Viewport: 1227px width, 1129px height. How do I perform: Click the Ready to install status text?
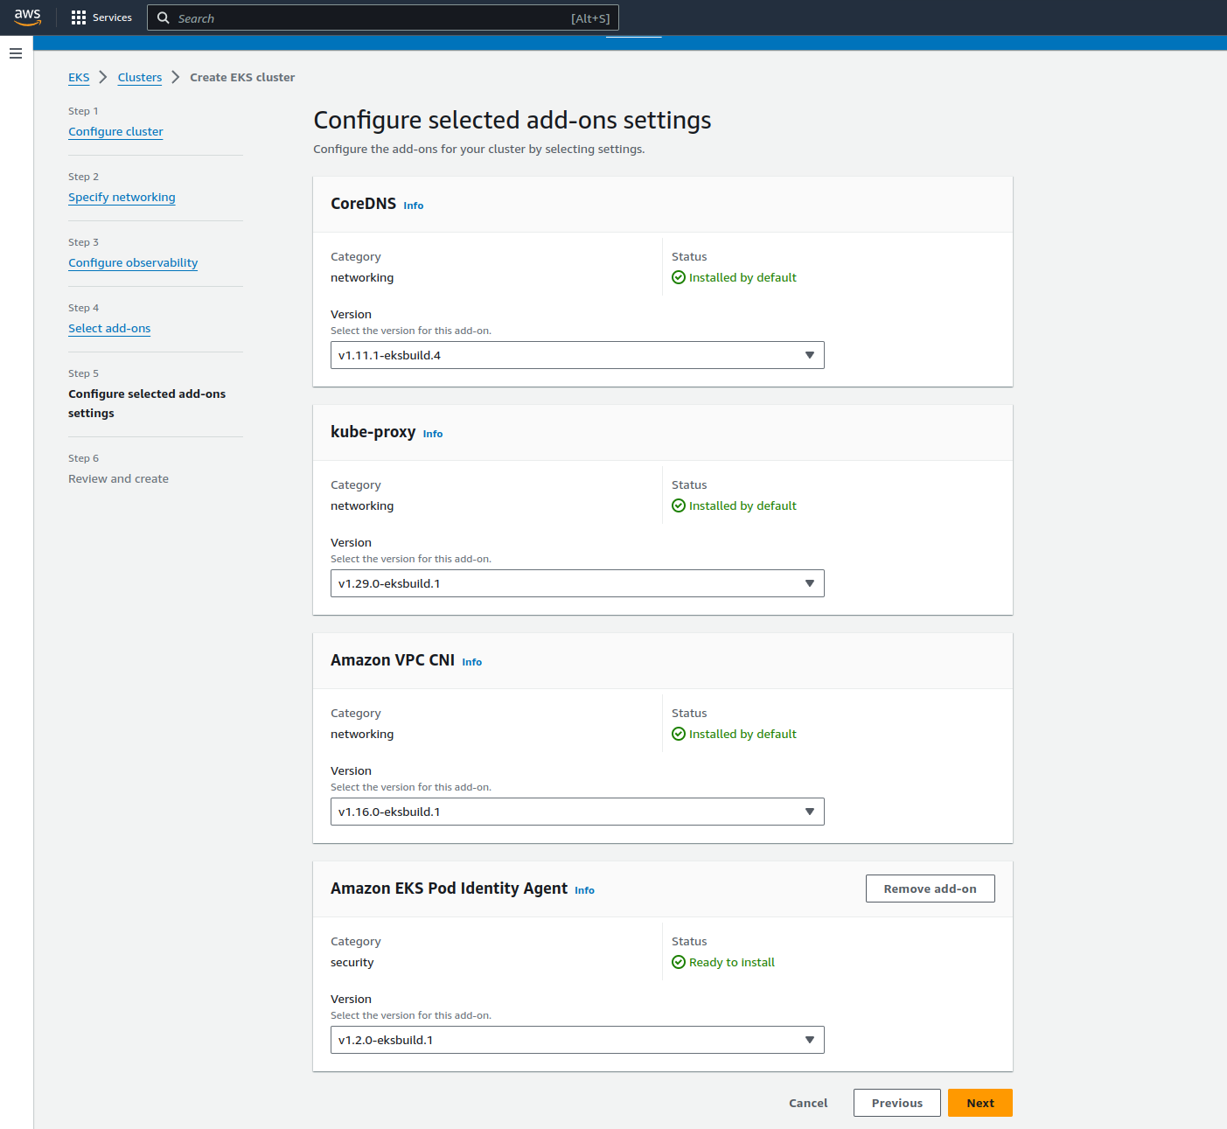tap(732, 962)
